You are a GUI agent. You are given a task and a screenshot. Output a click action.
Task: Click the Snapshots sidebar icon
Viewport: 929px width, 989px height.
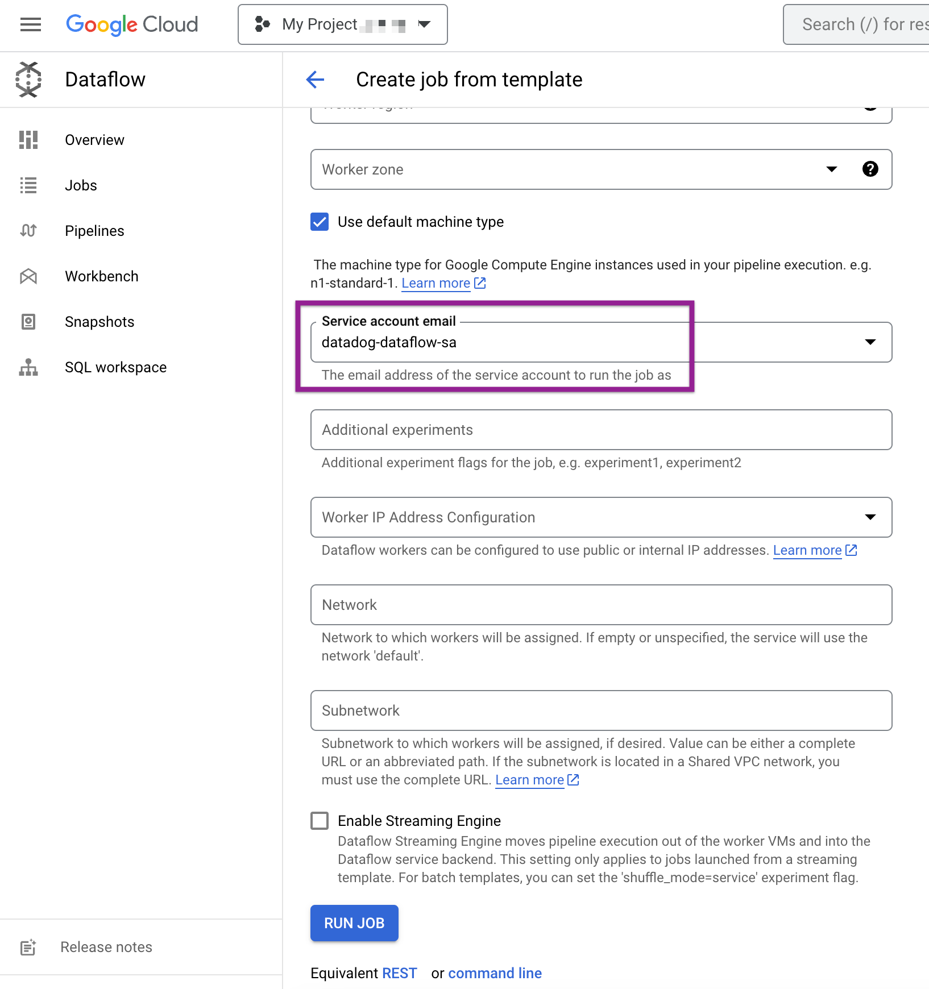click(x=28, y=322)
